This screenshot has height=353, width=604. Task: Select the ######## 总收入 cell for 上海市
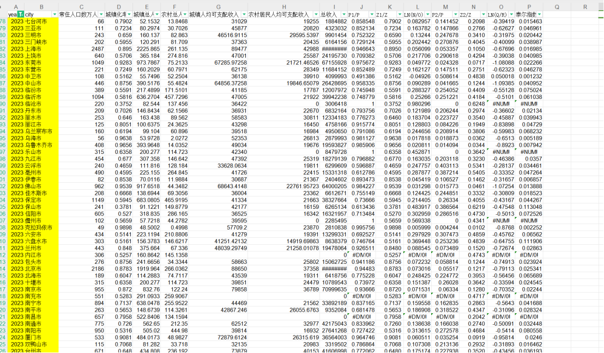coord(334,49)
